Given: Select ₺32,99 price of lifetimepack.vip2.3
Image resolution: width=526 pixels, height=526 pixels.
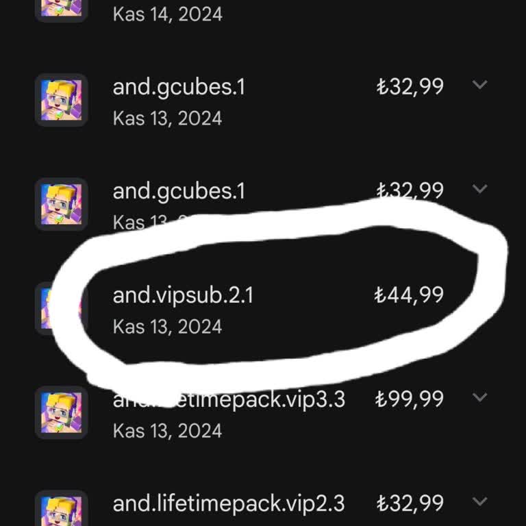Looking at the screenshot, I should tap(410, 503).
